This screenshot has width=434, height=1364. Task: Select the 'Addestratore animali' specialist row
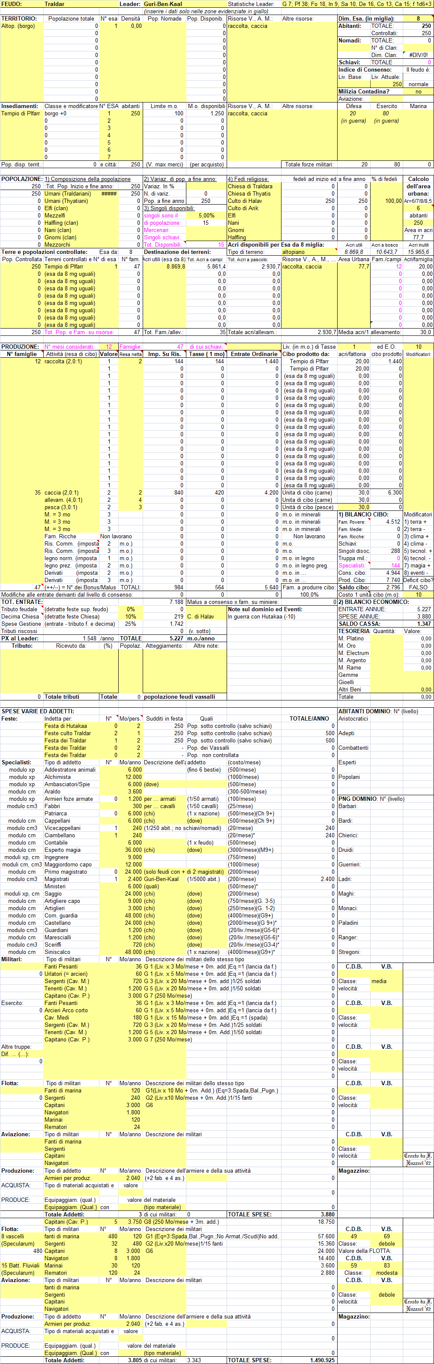[x=70, y=770]
